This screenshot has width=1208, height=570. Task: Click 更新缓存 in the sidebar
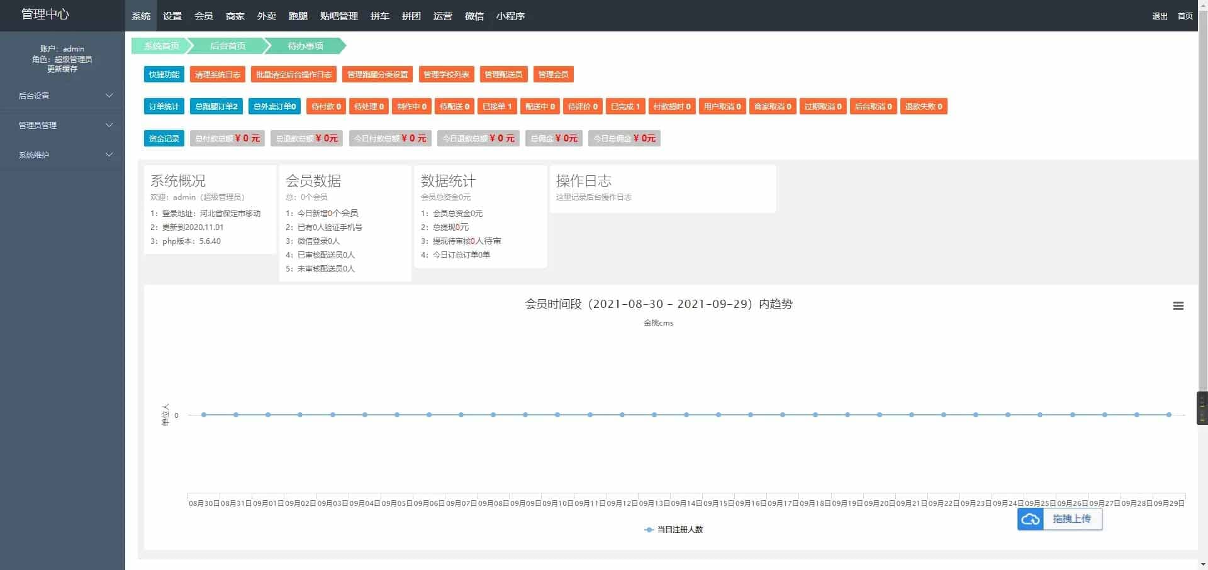pos(62,69)
